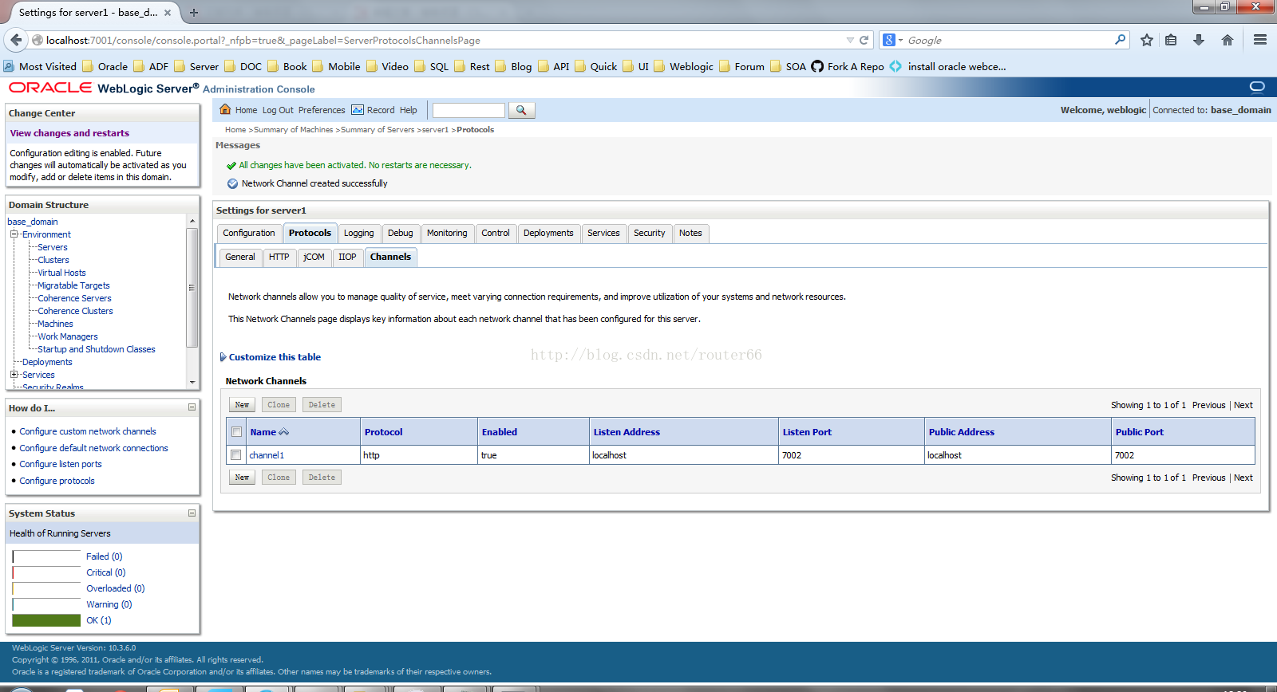The image size is (1277, 692).
Task: Click Log Out link
Action: [x=278, y=110]
